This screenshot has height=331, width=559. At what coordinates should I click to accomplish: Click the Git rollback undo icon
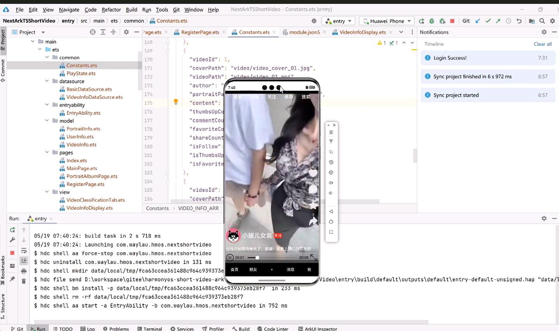519,21
